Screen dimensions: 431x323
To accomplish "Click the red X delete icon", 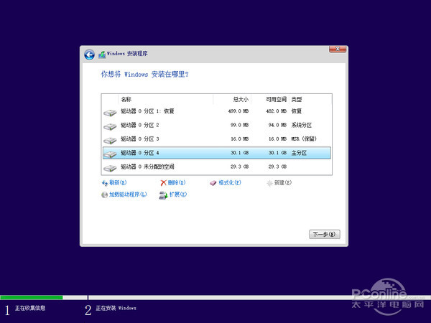I will point(164,183).
